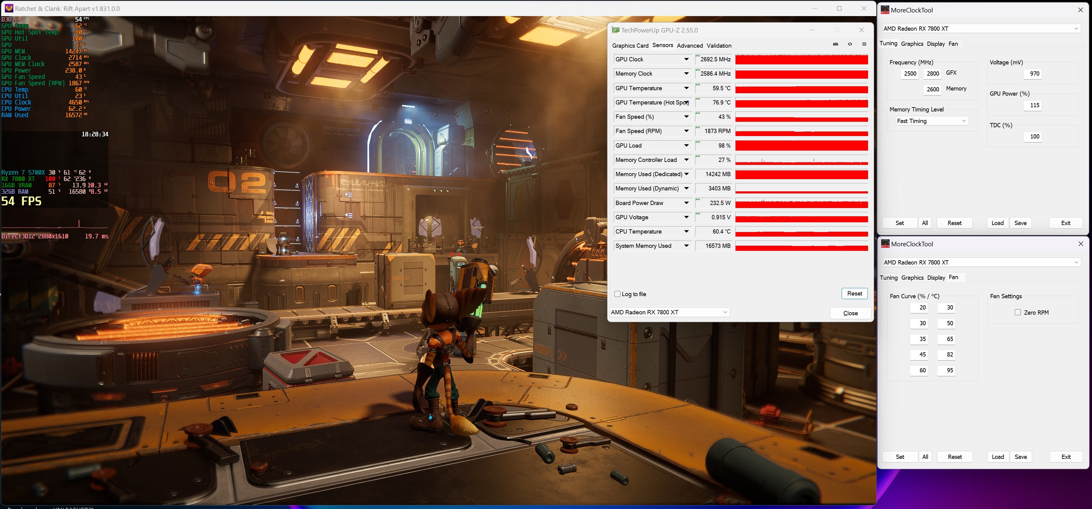Screen dimensions: 1092x509
Task: Switch to Tuning tab in lower MoreClockTool
Action: coord(888,278)
